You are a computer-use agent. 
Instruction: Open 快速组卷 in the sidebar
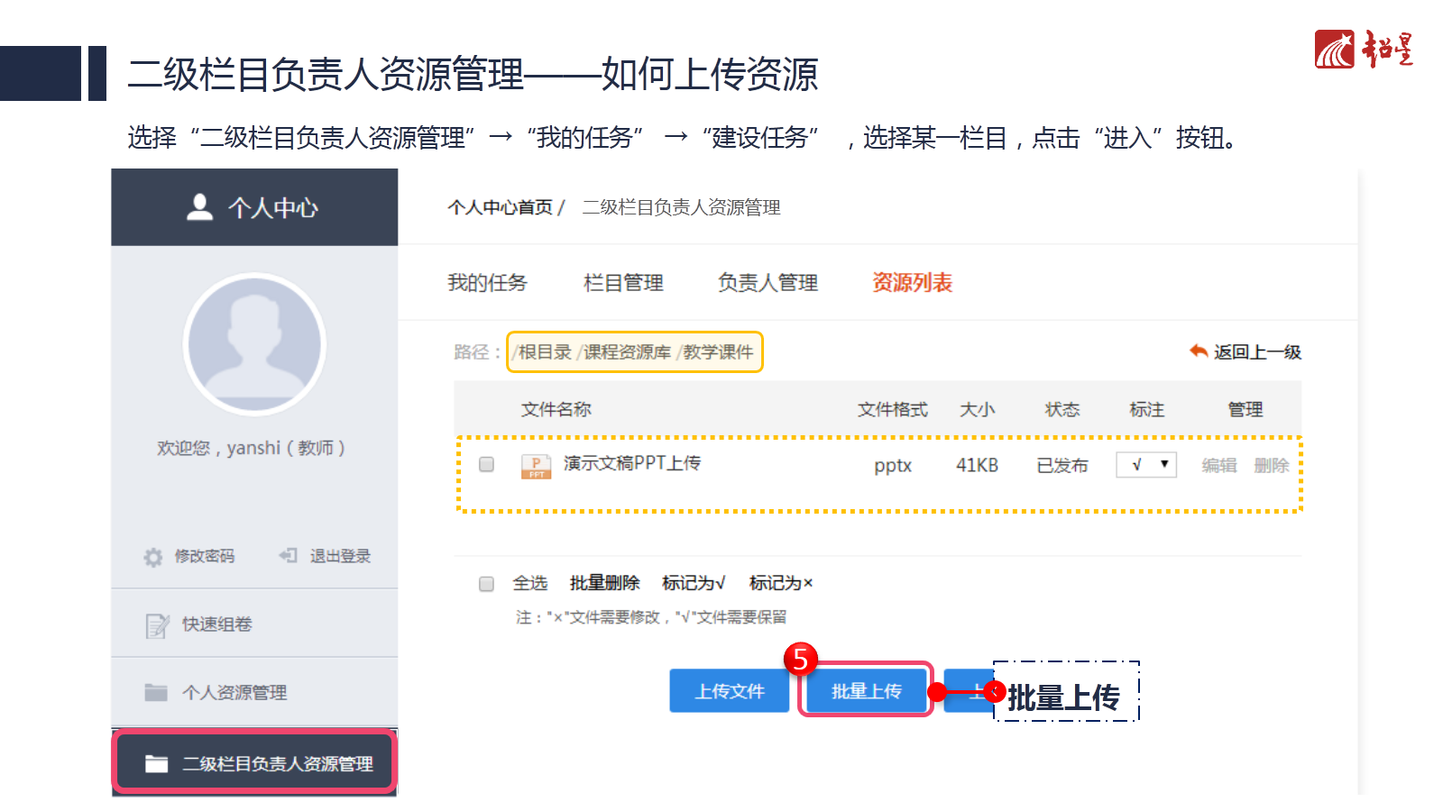[254, 624]
